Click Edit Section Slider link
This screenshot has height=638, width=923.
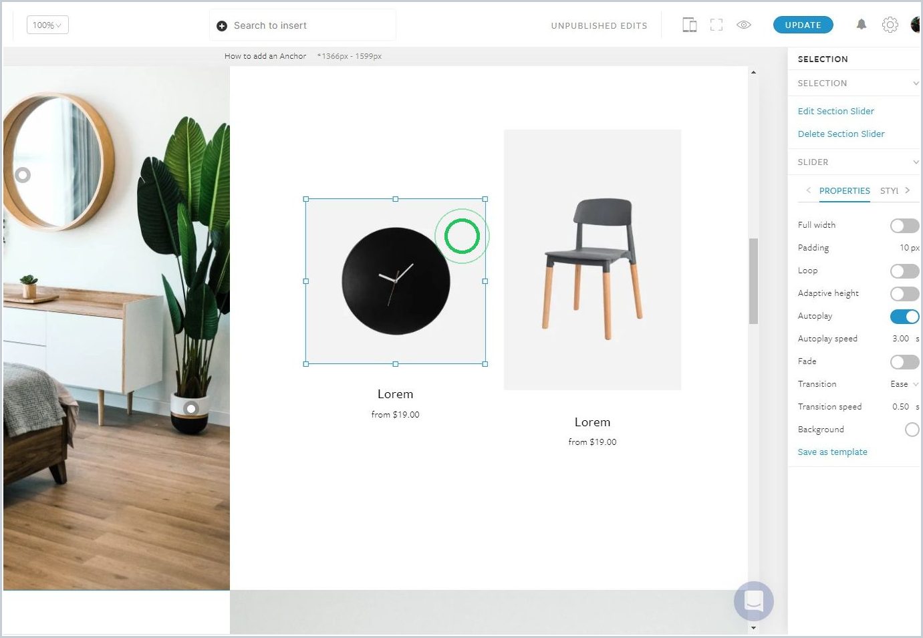835,112
